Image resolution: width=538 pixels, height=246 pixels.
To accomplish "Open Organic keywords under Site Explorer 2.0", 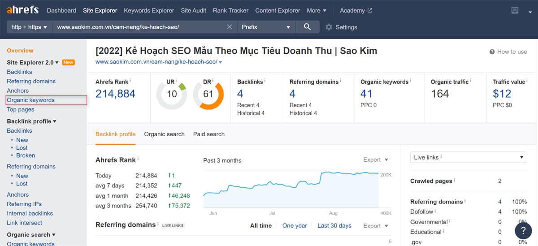I will [31, 100].
